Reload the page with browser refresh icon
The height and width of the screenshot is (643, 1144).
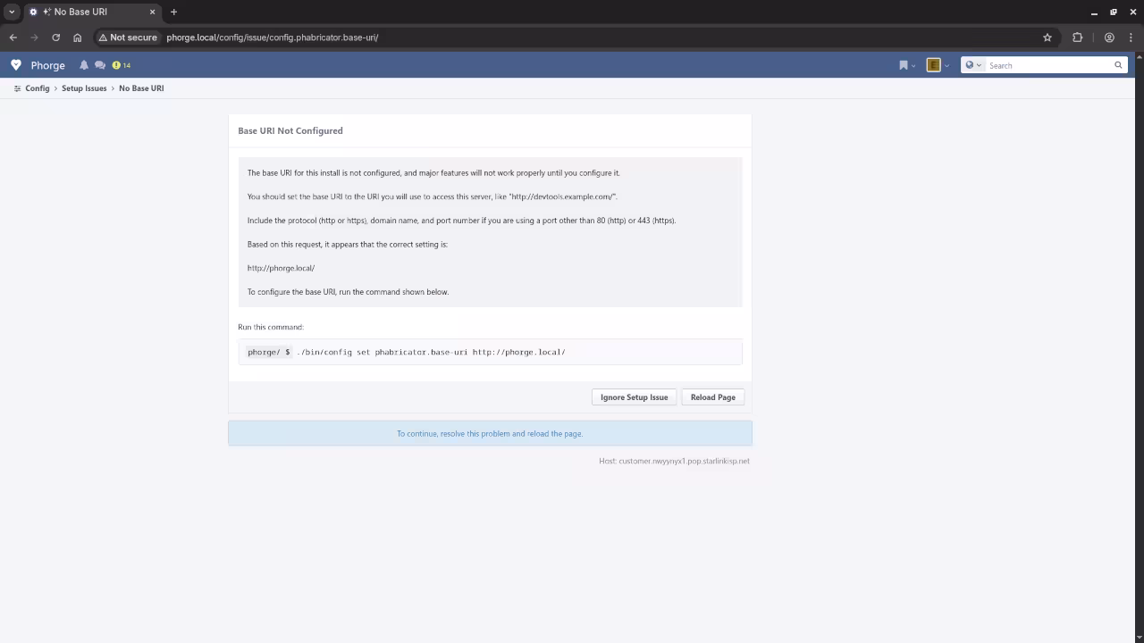(x=55, y=38)
